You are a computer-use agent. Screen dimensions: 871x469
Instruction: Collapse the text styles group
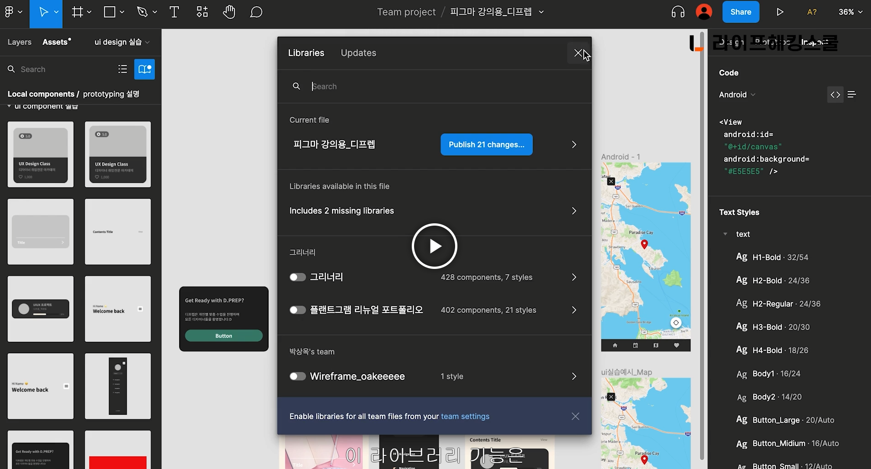725,234
